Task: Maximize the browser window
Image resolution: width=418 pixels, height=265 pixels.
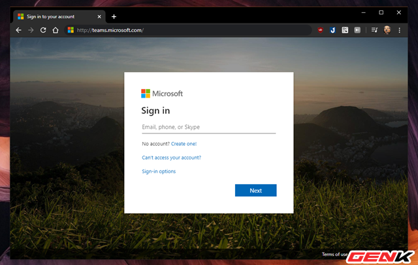Action: [381, 12]
